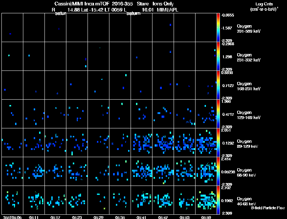Click the bottom row color scale bar
The height and width of the screenshot is (219, 287).
[218, 200]
